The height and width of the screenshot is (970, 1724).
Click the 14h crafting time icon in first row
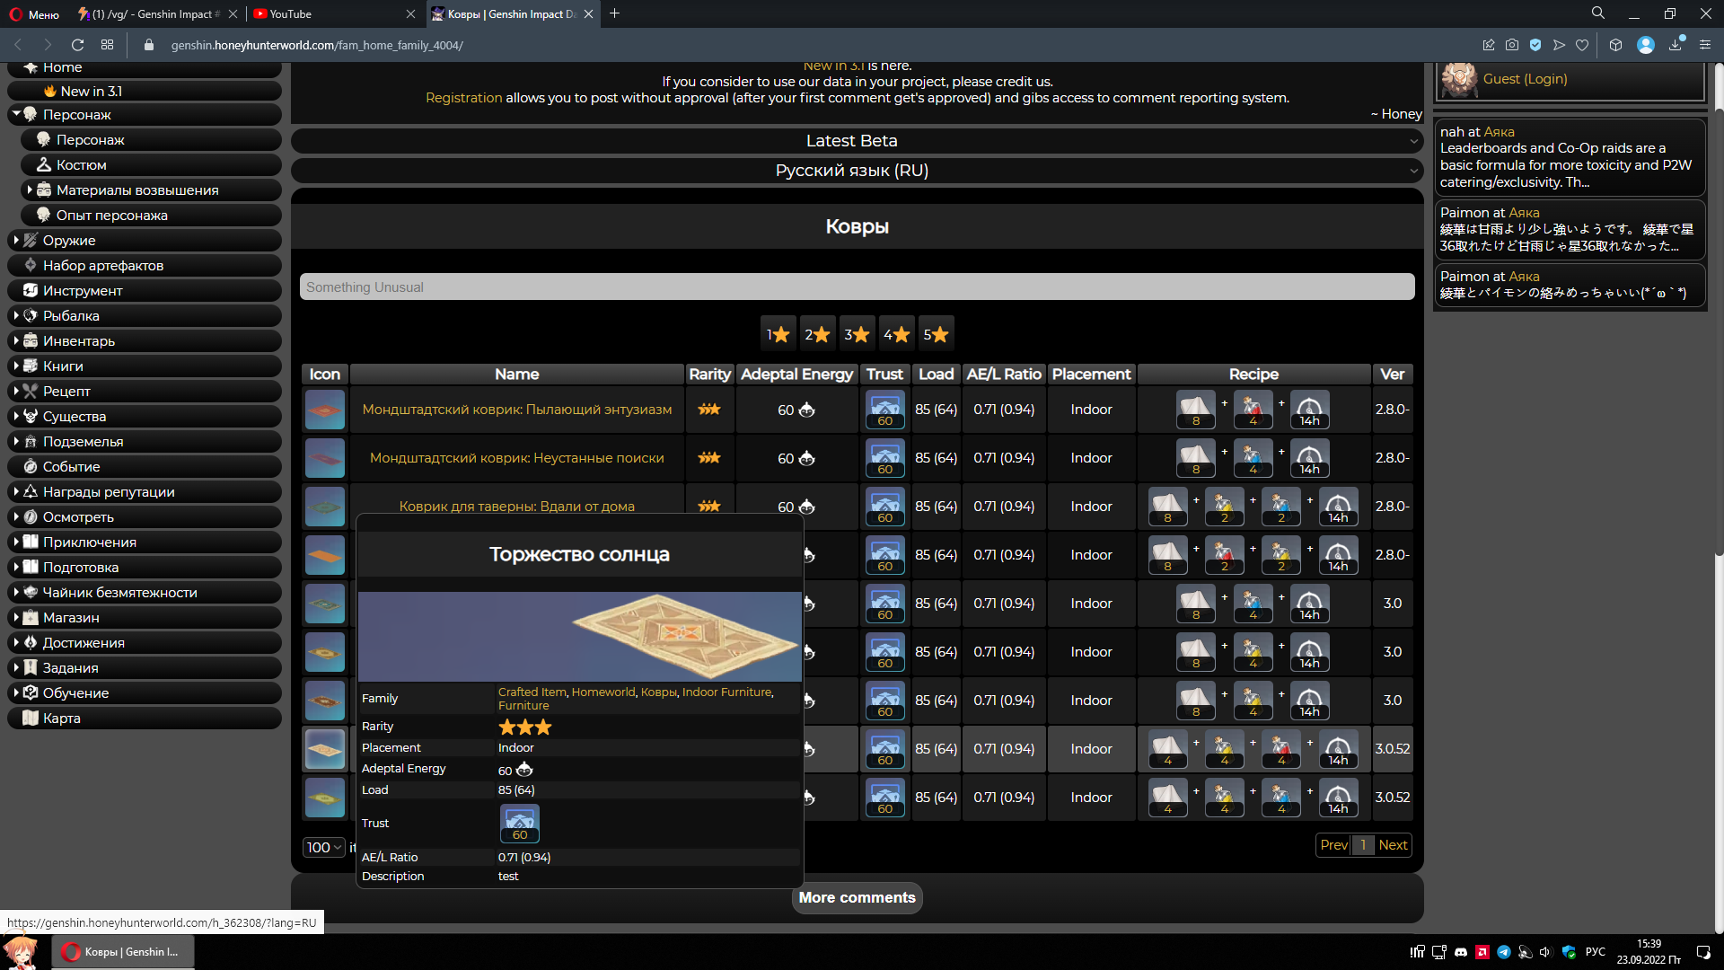point(1309,410)
